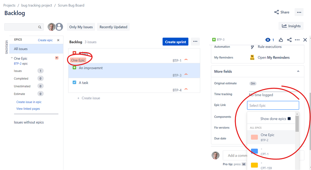The width and height of the screenshot is (311, 170).
Task: Select Issues without epics
Action: tap(29, 122)
